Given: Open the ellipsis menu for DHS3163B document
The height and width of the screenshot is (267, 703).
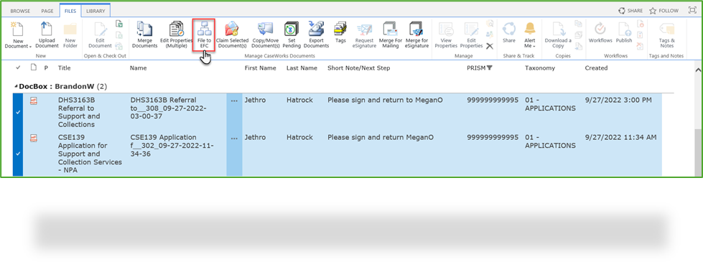Looking at the screenshot, I should 234,101.
